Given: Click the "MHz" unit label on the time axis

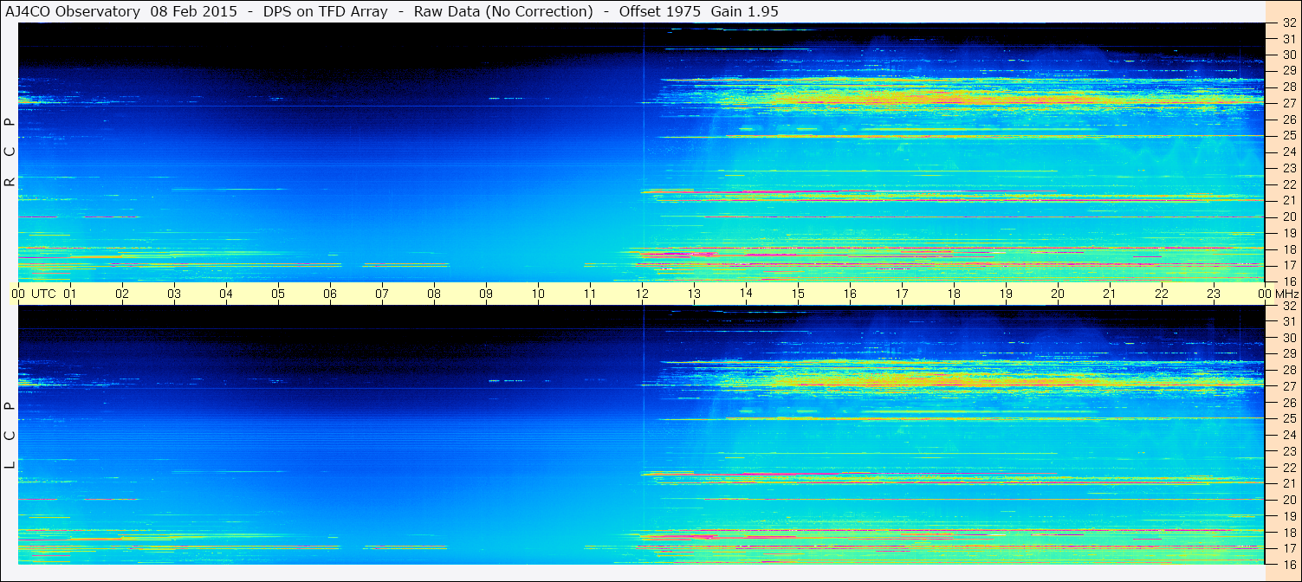Looking at the screenshot, I should [1286, 294].
